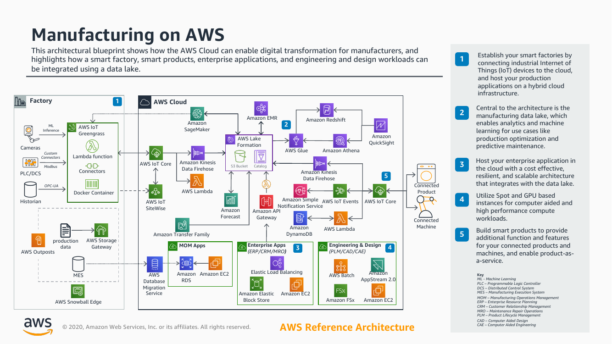Image resolution: width=612 pixels, height=344 pixels.
Task: Select 'MES – Manufacturing Execution System' key entry
Action: (511, 292)
